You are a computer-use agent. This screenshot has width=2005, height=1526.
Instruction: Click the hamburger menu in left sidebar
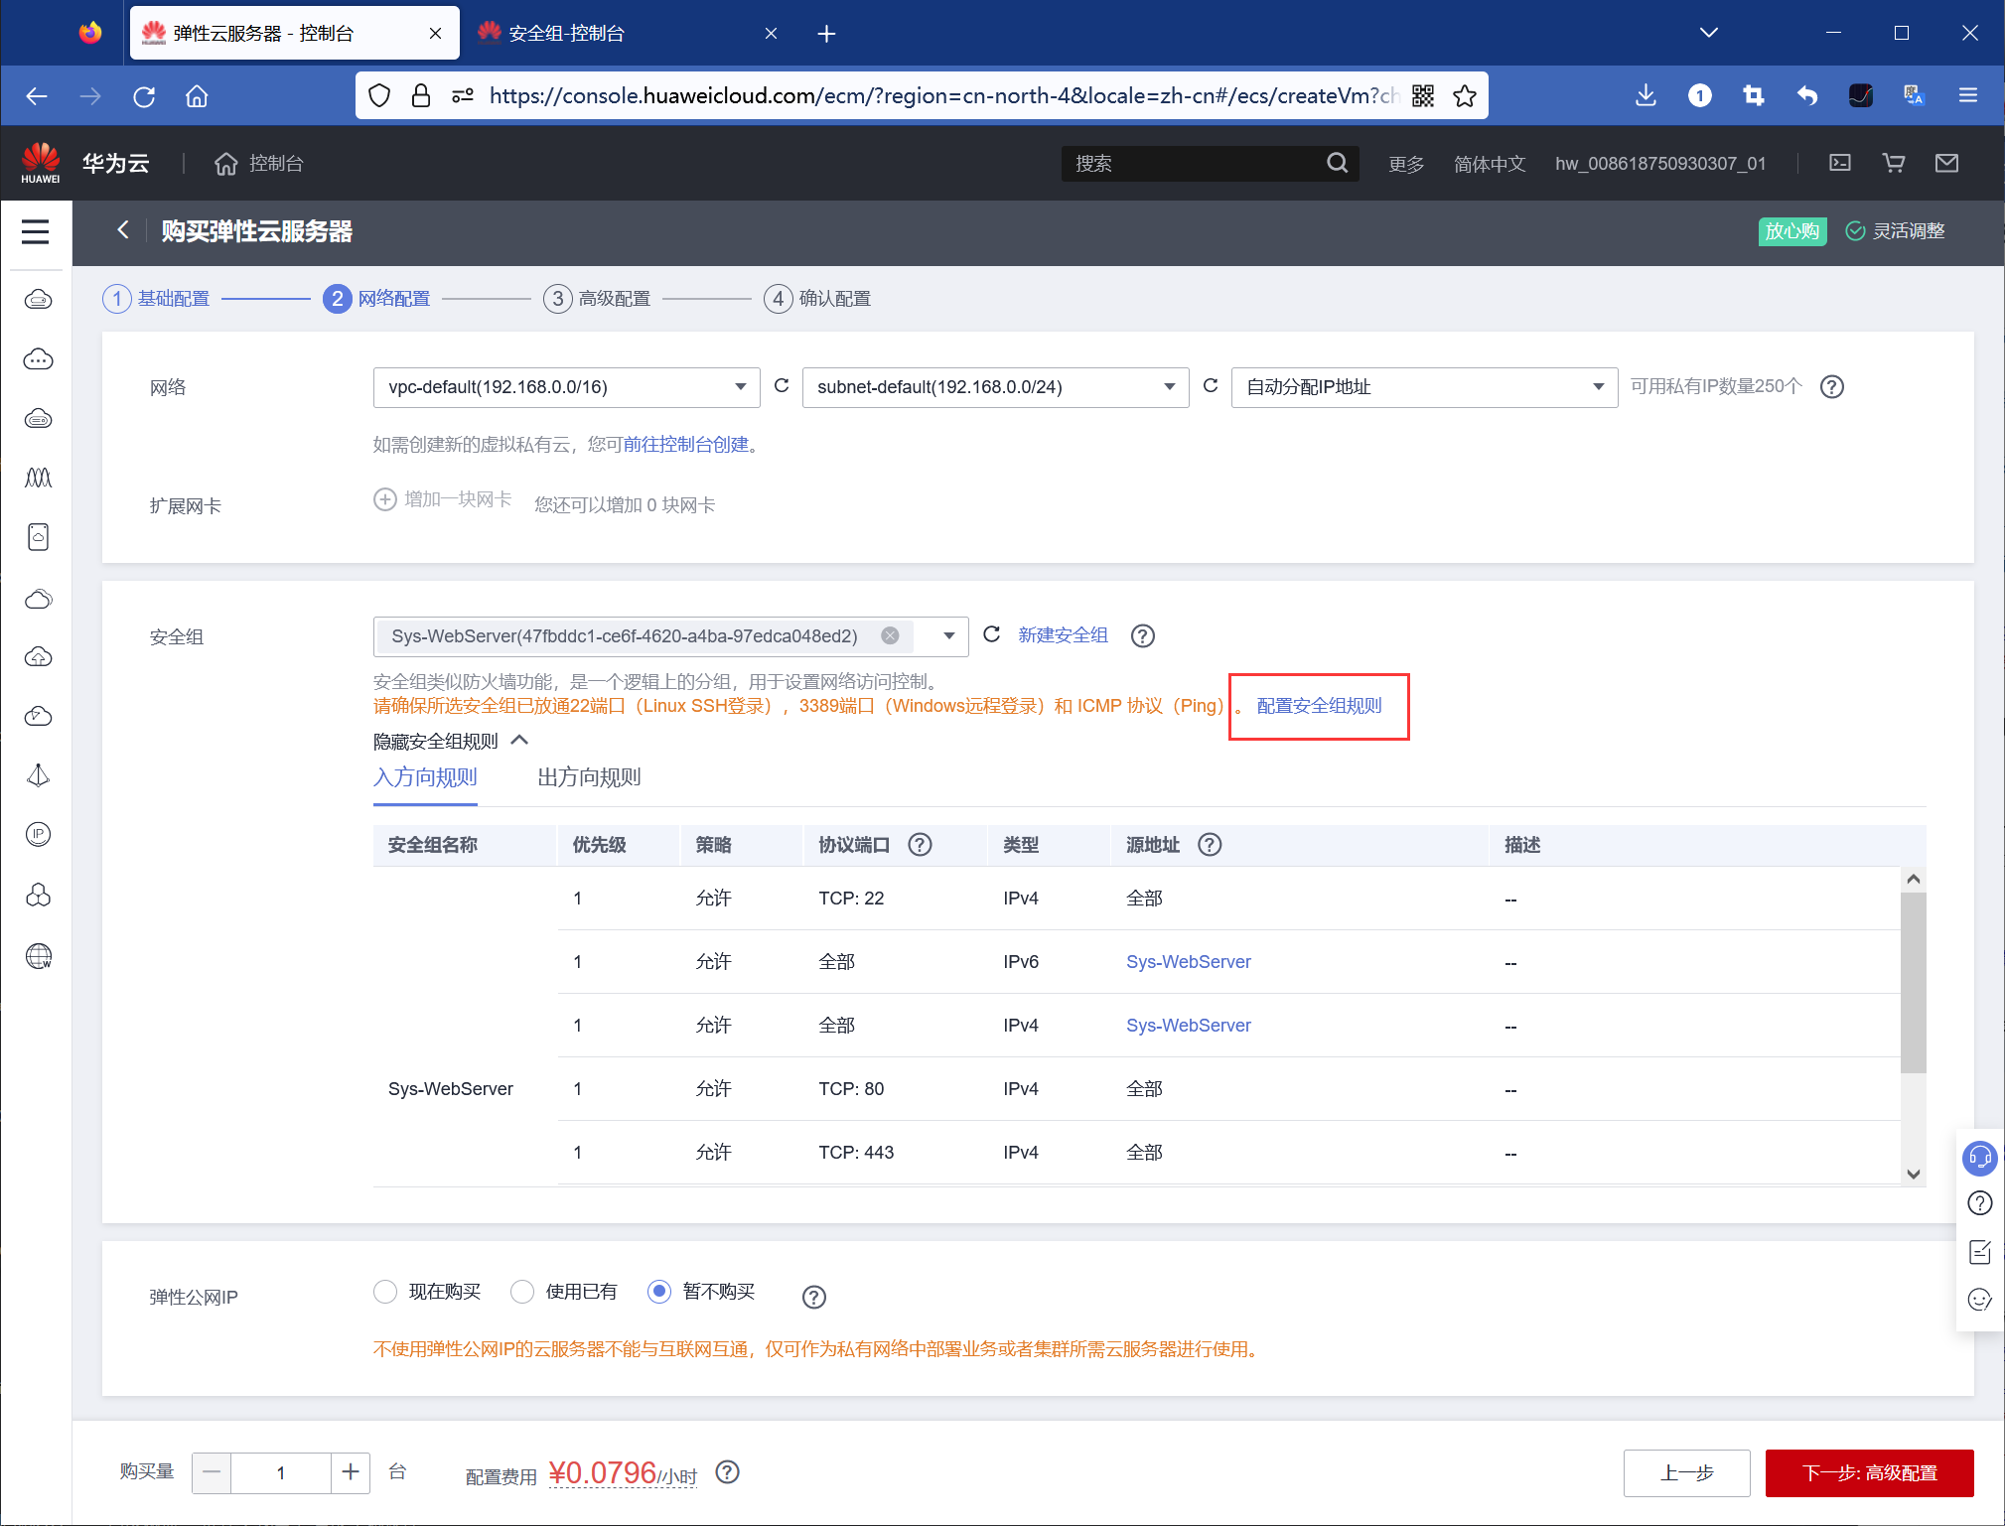36,231
